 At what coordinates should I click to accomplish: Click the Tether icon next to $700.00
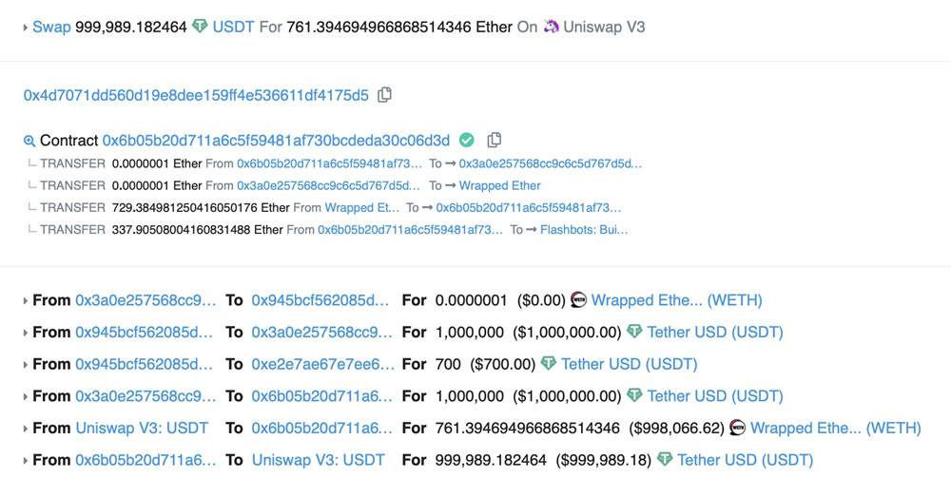[x=548, y=364]
